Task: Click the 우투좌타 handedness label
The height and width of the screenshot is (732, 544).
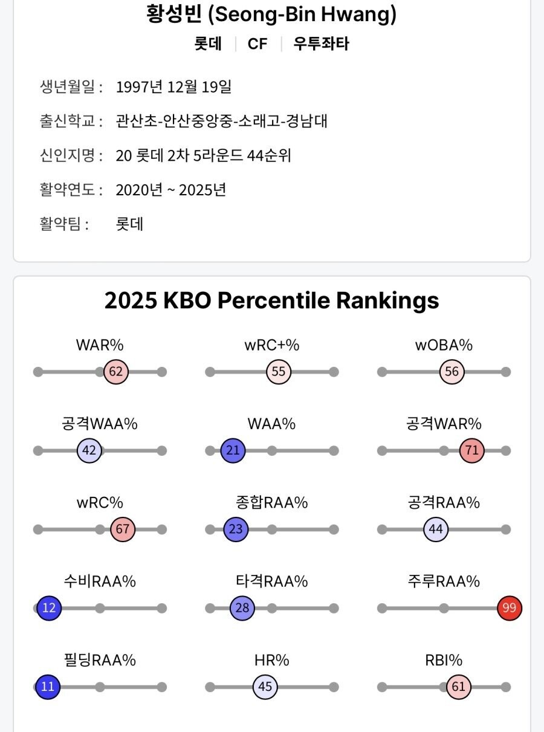Action: click(x=321, y=44)
